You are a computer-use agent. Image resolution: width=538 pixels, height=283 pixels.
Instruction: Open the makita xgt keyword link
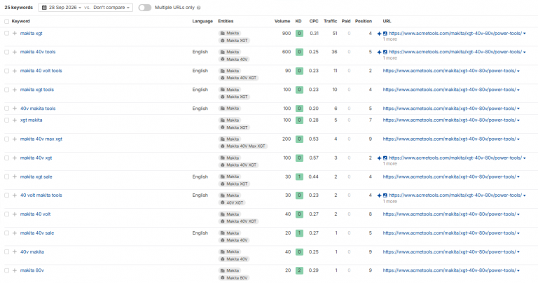click(x=32, y=34)
